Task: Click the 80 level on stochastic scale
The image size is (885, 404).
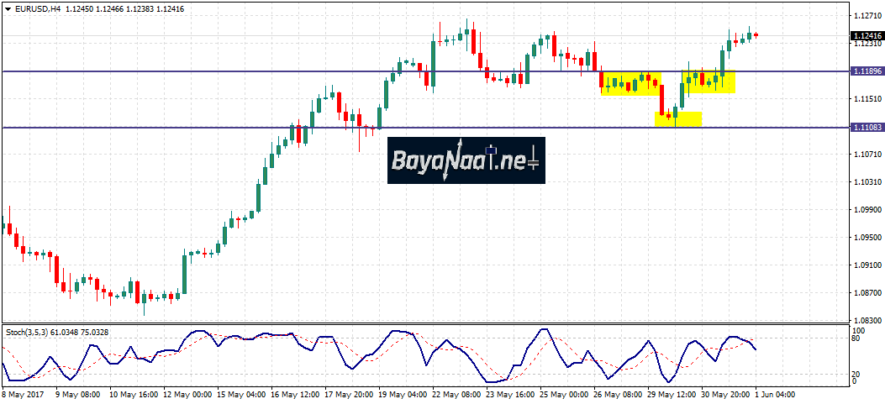Action: click(856, 338)
